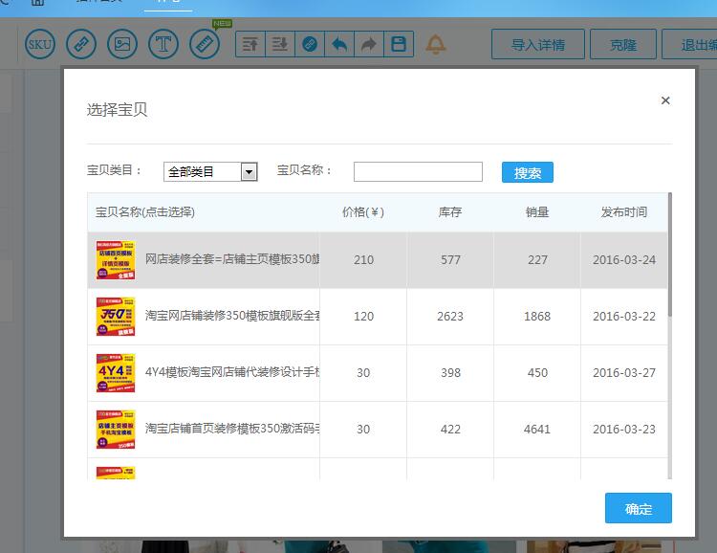Viewport: 717px width, 553px height.
Task: Select the text T tool icon
Action: pyautogui.click(x=163, y=44)
